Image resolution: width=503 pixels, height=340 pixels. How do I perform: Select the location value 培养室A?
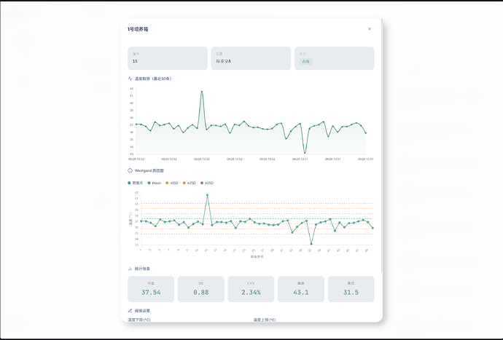[x=223, y=61]
